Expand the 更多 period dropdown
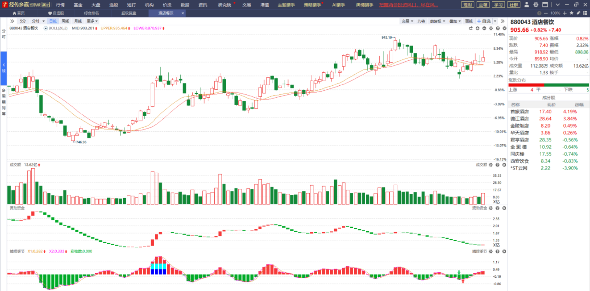Screen dimensions: 590x291 (x=92, y=21)
